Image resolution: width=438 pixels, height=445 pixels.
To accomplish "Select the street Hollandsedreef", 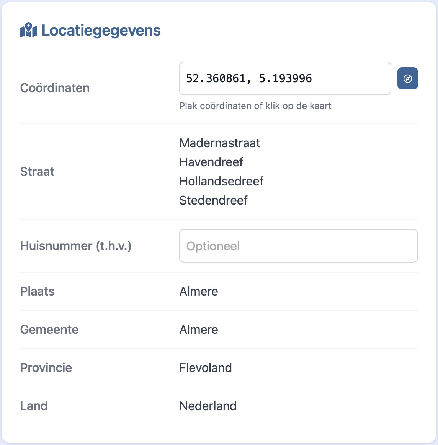I will click(221, 181).
